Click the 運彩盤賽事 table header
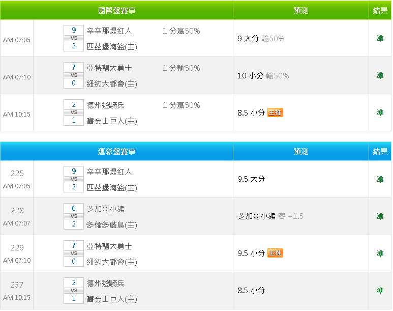 [x=116, y=151]
